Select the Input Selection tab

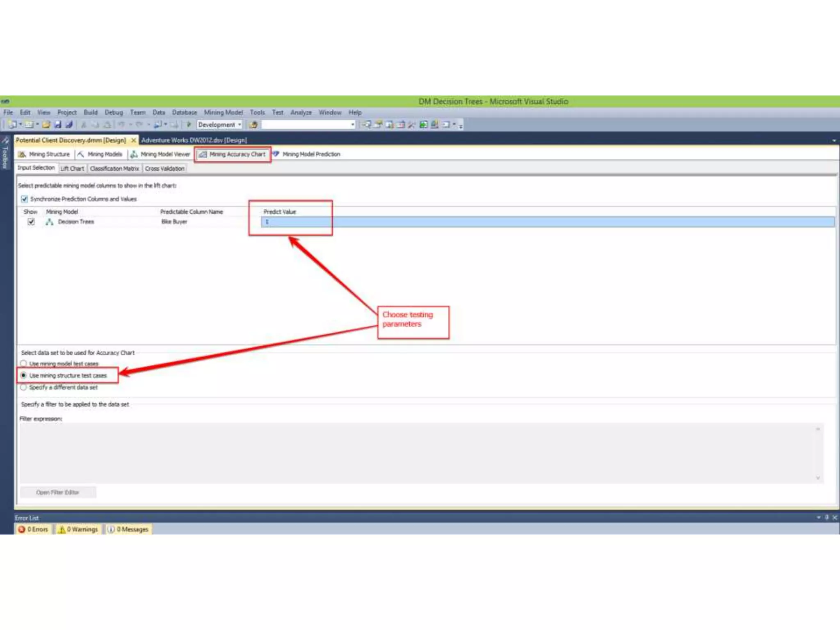coord(36,168)
